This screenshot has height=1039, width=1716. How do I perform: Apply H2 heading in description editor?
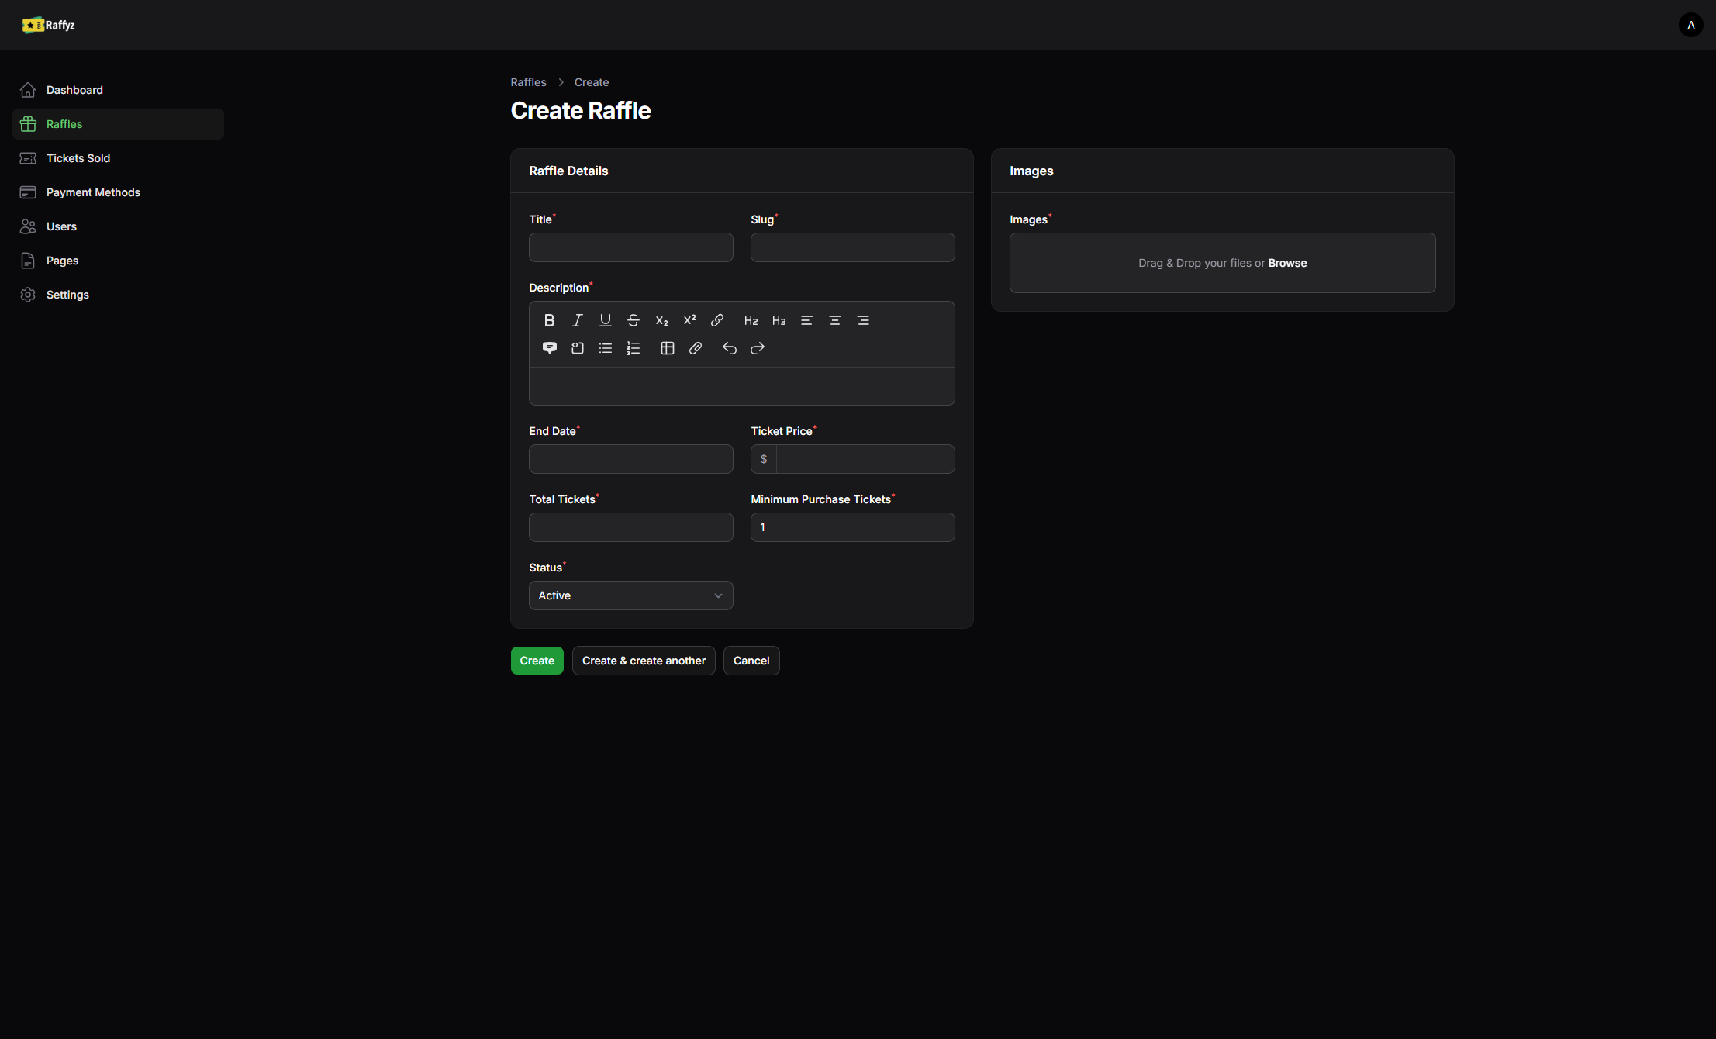click(x=751, y=320)
